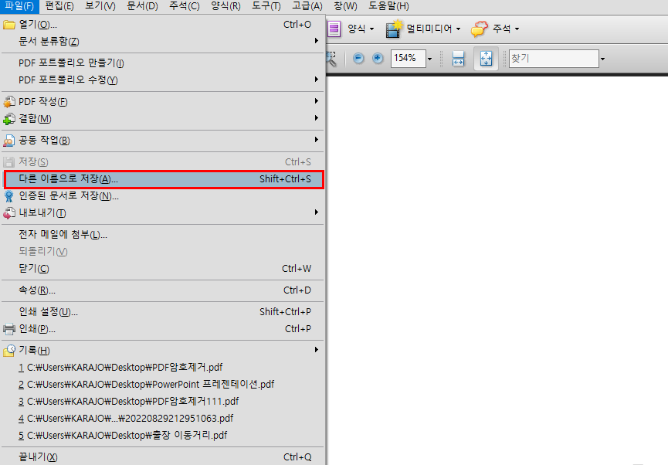The image size is (668, 465).
Task: Zoom out using the minus icon
Action: (358, 59)
